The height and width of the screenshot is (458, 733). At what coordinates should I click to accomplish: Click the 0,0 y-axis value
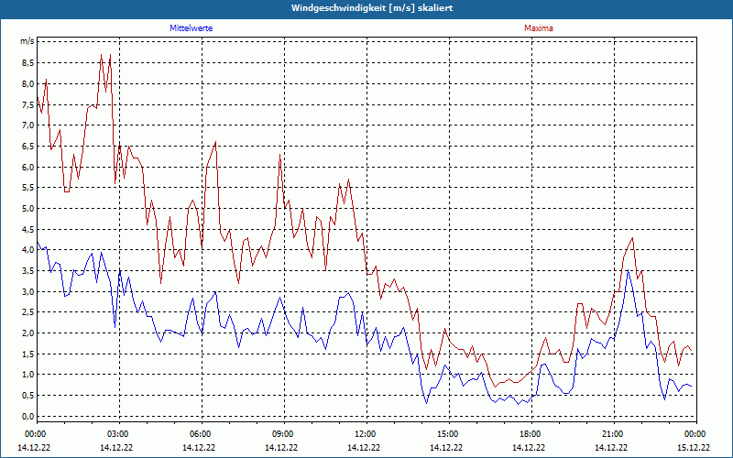coord(28,417)
